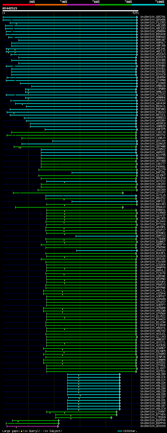Image resolution: width=167 pixels, height=433 pixels.
Task: Select the UniRef100_P23076 label
Action: click(153, 273)
